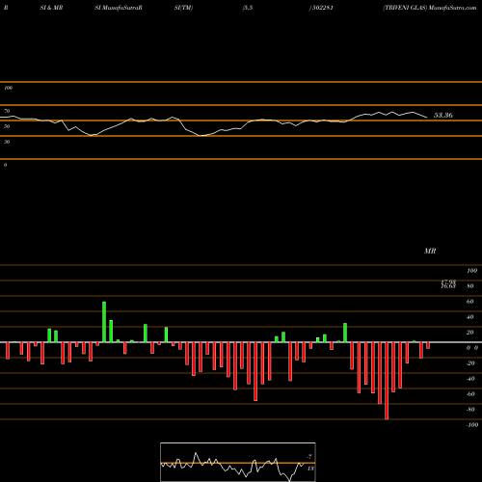Click the 'SI MunafaSutraR' header text
The image size is (482, 482).
click(119, 8)
